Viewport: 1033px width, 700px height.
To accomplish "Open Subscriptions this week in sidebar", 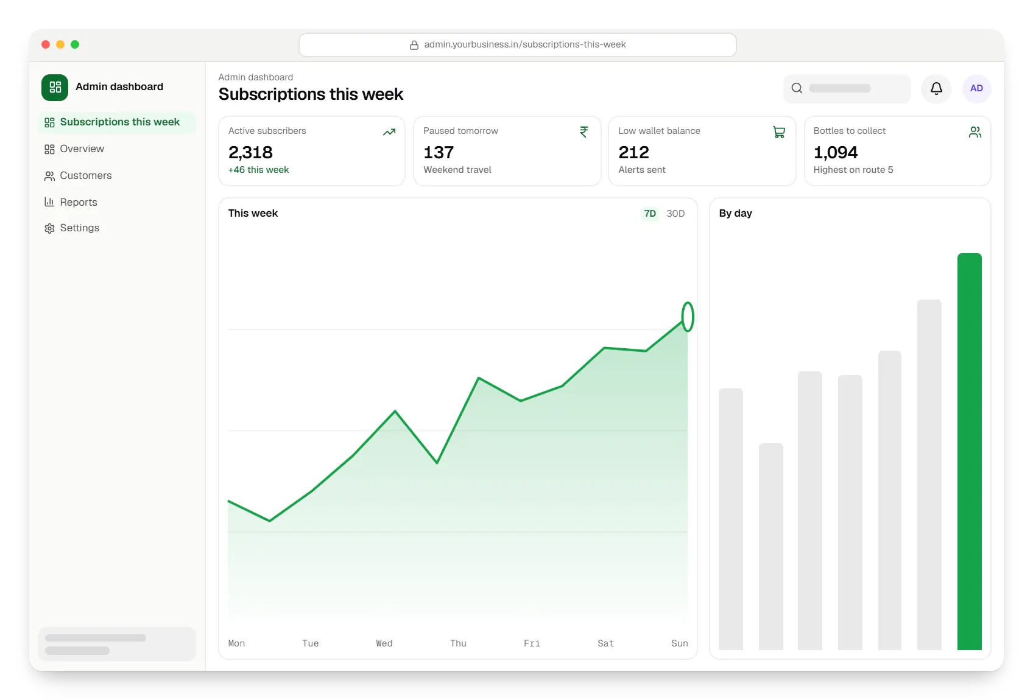I will 117,122.
